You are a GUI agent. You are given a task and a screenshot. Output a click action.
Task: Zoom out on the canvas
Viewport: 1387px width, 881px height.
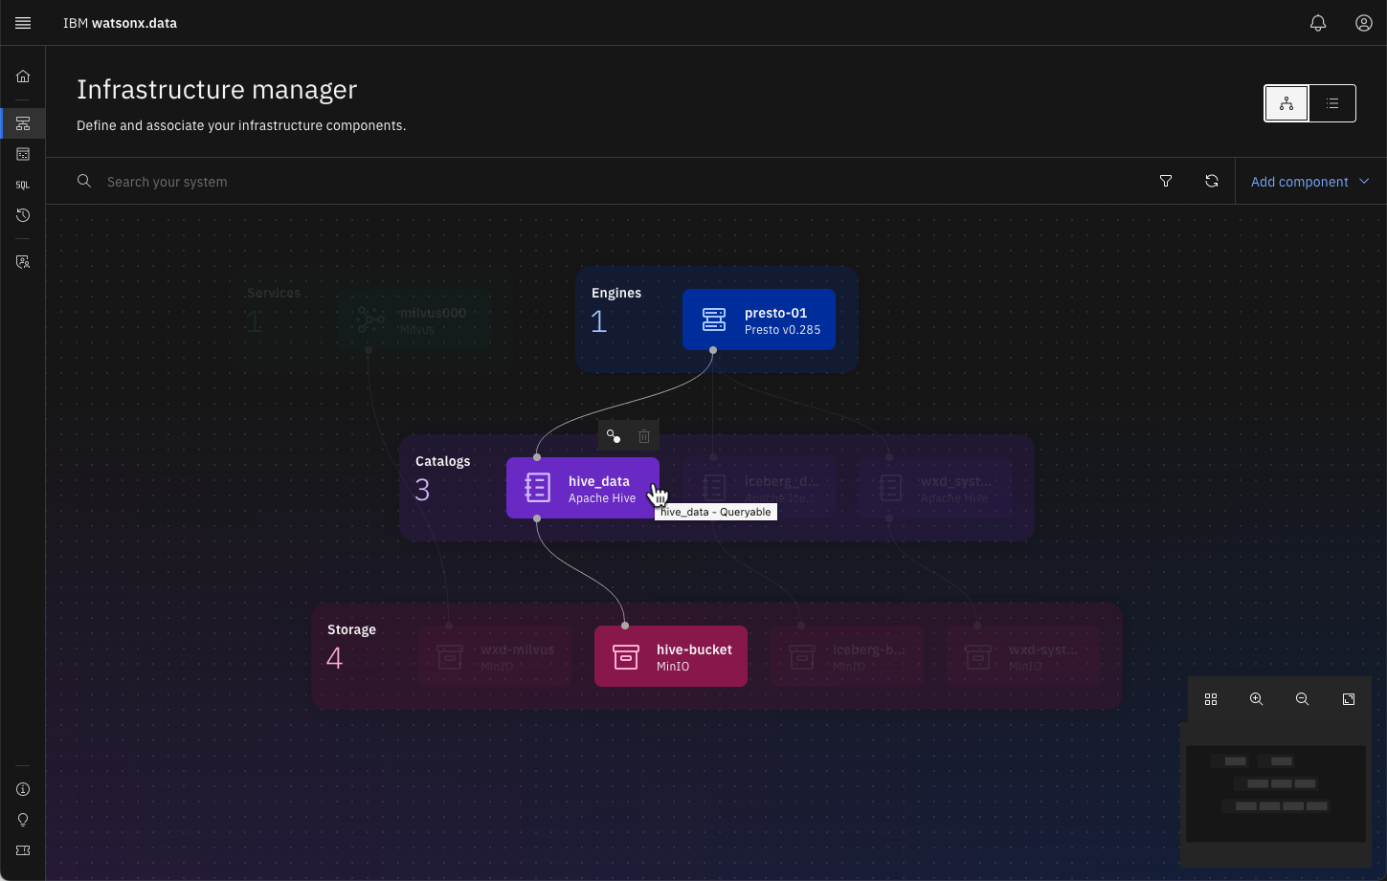pyautogui.click(x=1303, y=699)
